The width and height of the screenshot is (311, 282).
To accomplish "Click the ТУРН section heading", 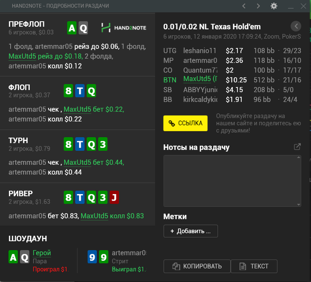I will coord(18,140).
